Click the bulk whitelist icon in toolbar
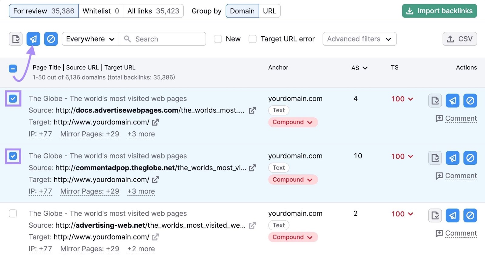 click(x=16, y=39)
